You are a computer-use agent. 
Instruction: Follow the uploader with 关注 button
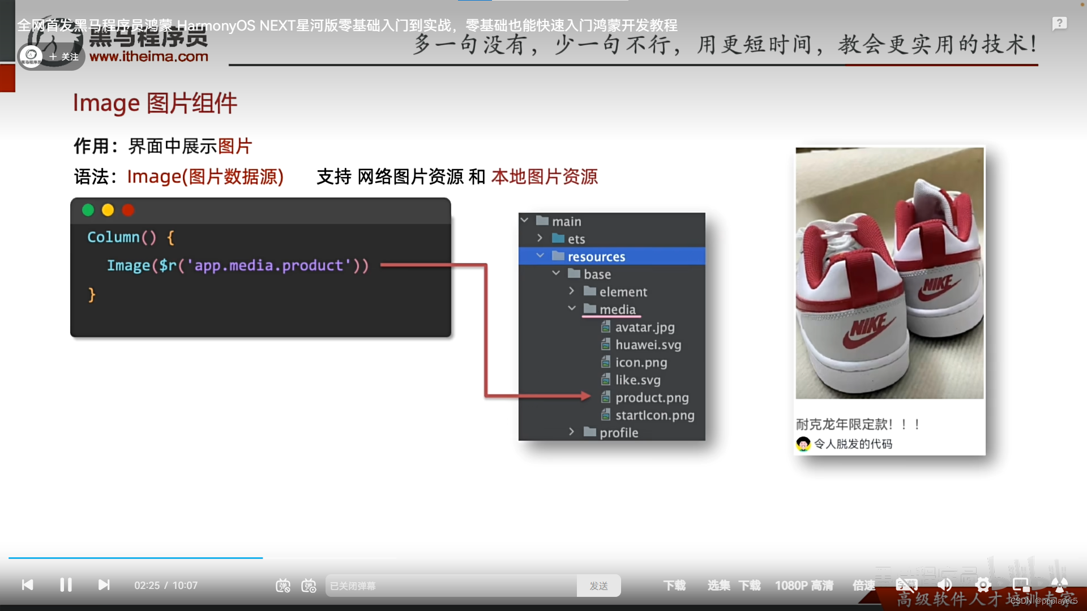point(64,57)
